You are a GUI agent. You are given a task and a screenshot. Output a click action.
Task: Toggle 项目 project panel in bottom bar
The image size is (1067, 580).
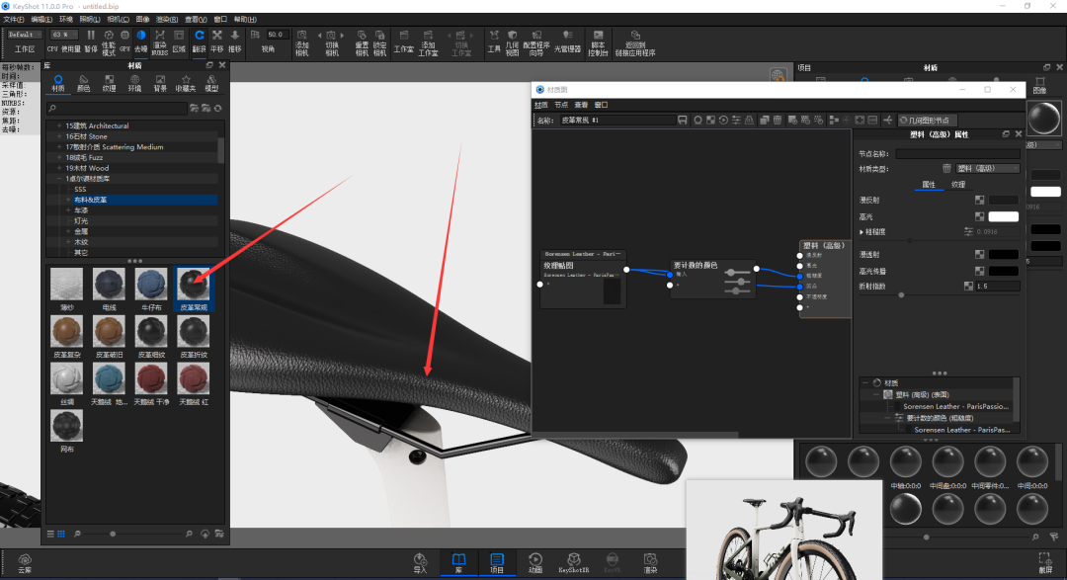(497, 563)
